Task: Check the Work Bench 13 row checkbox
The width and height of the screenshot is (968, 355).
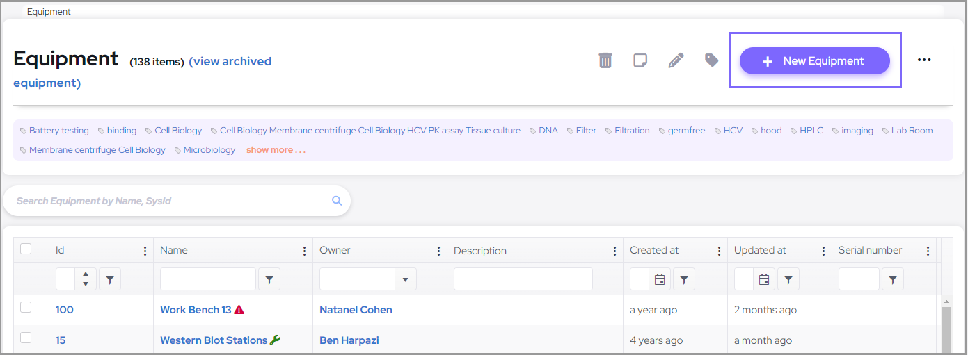Action: click(26, 307)
